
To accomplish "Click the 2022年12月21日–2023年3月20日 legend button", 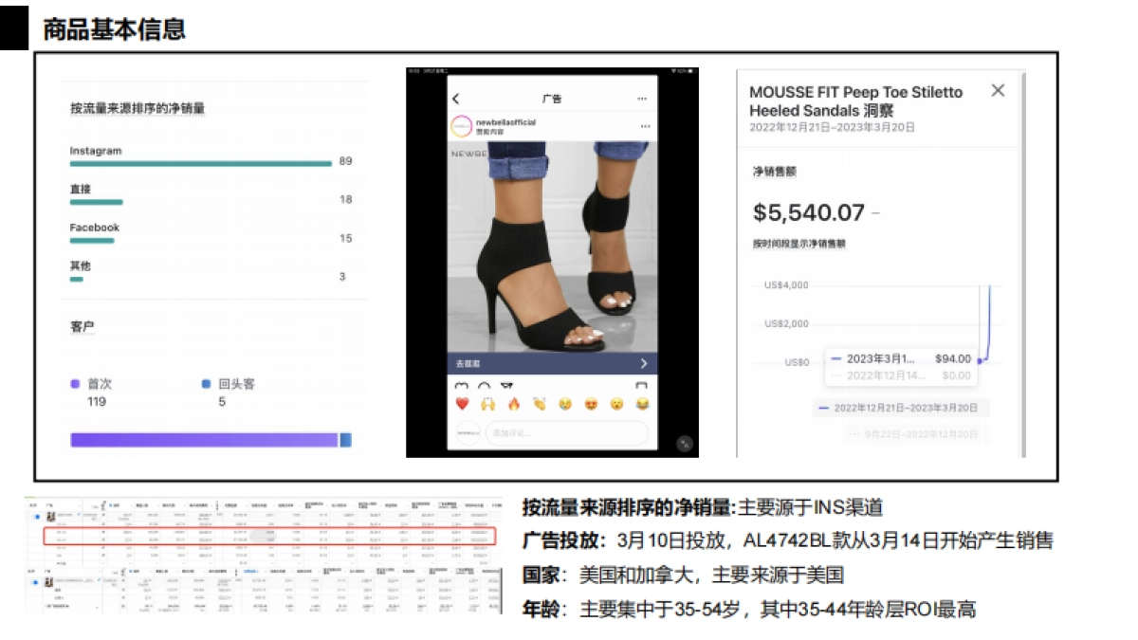I will [903, 407].
